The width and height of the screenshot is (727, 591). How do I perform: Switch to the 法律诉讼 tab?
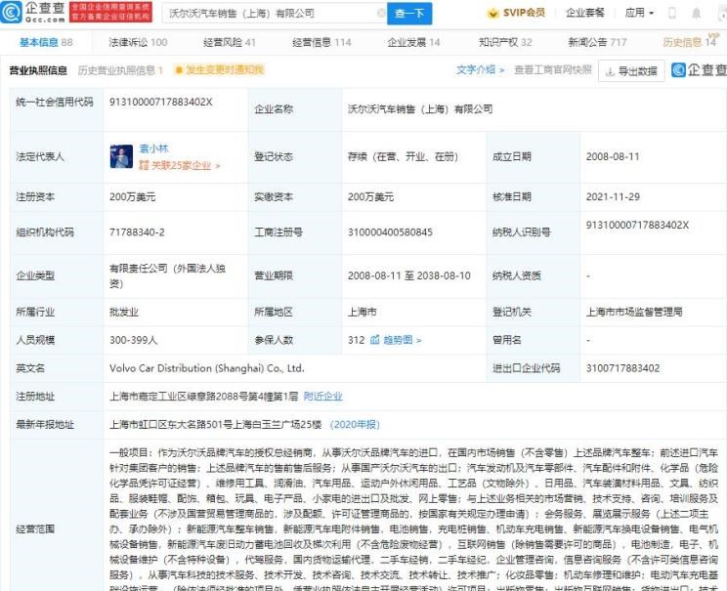point(138,42)
